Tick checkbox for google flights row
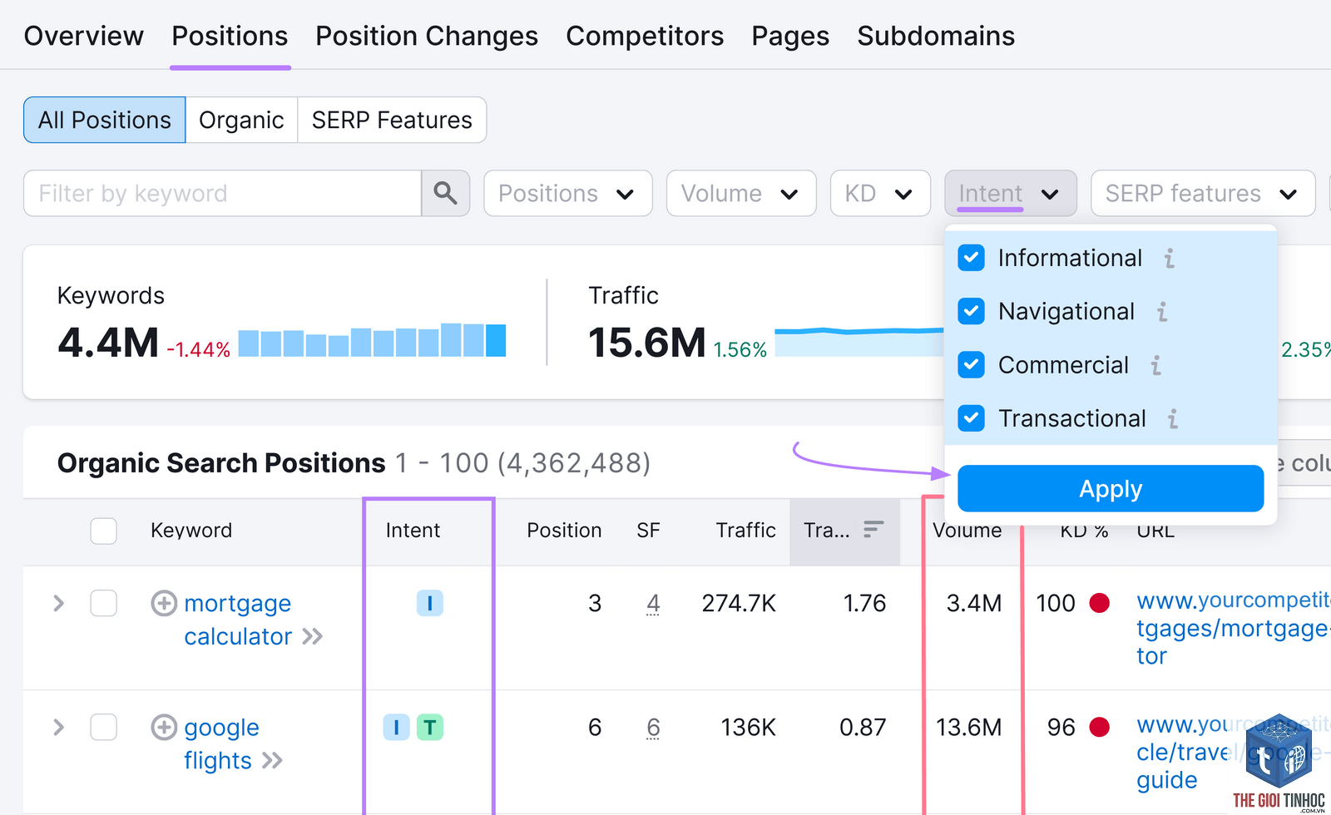The image size is (1331, 815). (x=103, y=728)
